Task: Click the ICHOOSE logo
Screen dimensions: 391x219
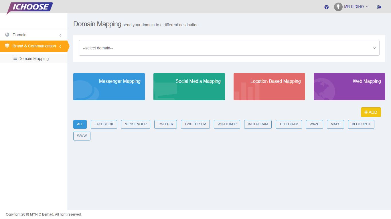Action: click(x=30, y=7)
